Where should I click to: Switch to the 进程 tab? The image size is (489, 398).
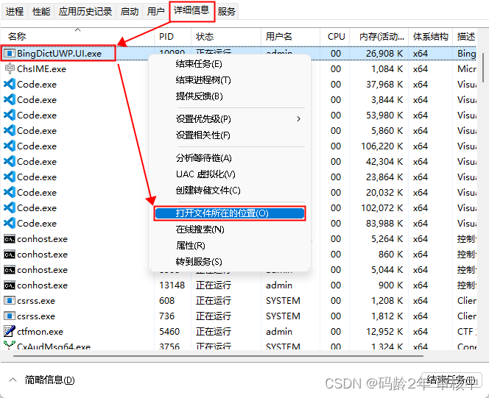14,12
